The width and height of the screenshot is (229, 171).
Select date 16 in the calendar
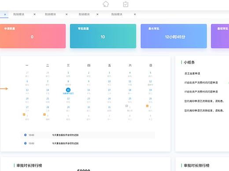[89, 90]
